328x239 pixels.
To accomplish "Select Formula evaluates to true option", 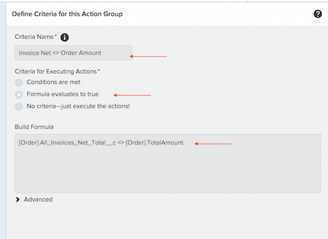I will pyautogui.click(x=19, y=95).
